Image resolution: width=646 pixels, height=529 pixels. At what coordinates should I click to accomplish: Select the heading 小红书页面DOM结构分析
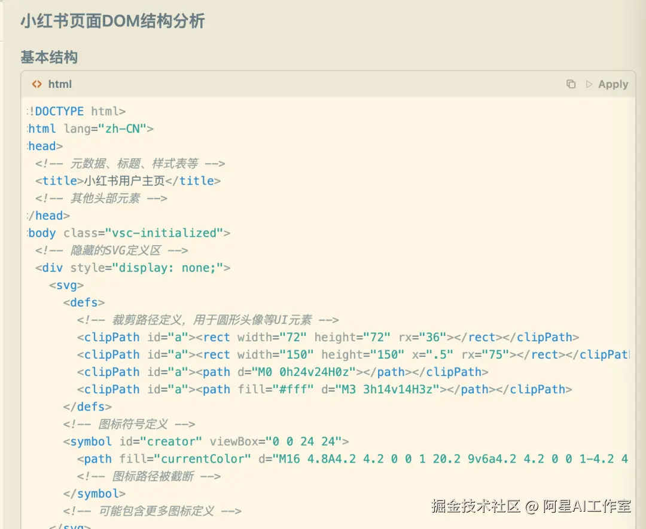point(112,20)
